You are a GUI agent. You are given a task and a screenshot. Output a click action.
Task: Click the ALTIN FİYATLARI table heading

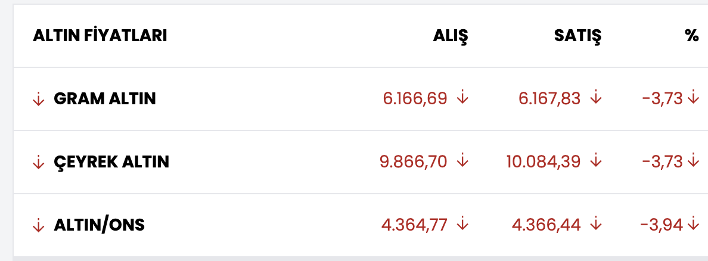click(x=100, y=36)
